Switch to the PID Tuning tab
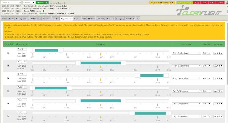This screenshot has height=123, width=228. [36, 19]
